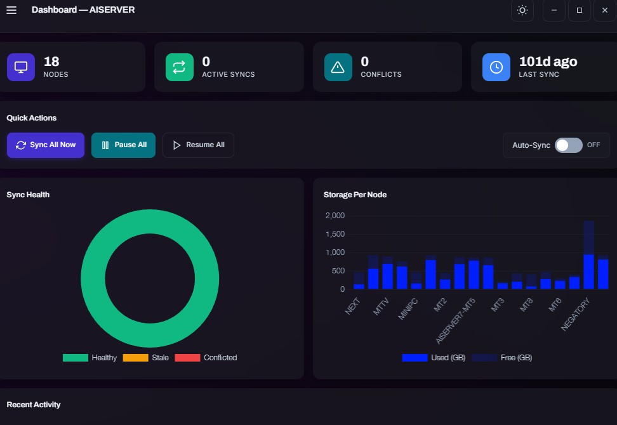Click the MINIPC axis label
Viewport: 617px width, 425px height.
(x=408, y=309)
